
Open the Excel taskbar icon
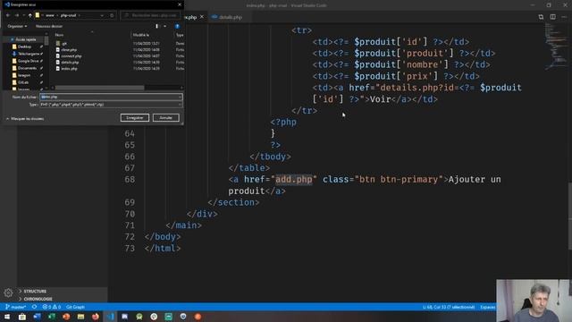(x=52, y=317)
